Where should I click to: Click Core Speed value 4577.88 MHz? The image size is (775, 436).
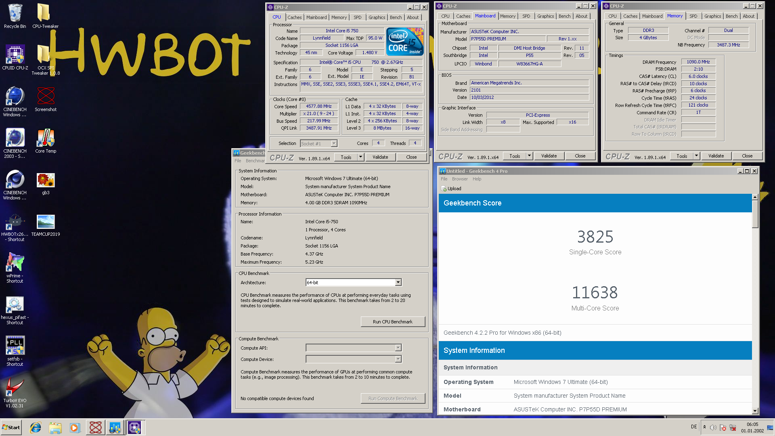tap(318, 107)
